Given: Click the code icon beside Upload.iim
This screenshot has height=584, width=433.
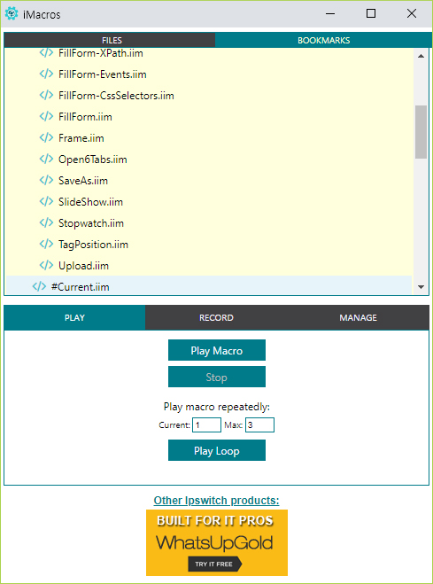Looking at the screenshot, I should pos(46,265).
